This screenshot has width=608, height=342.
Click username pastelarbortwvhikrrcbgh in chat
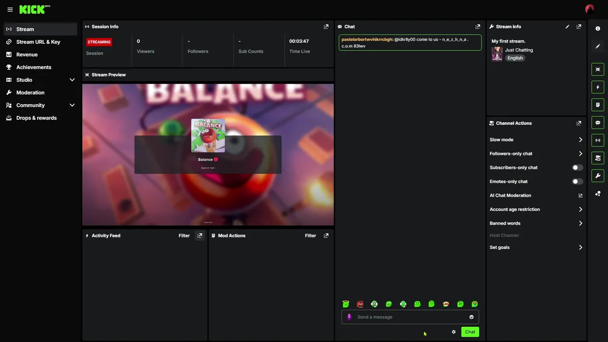coord(366,39)
